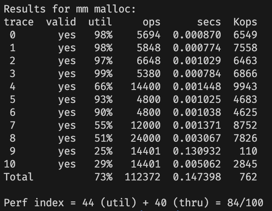Click the trace number 10 row label

point(9,164)
